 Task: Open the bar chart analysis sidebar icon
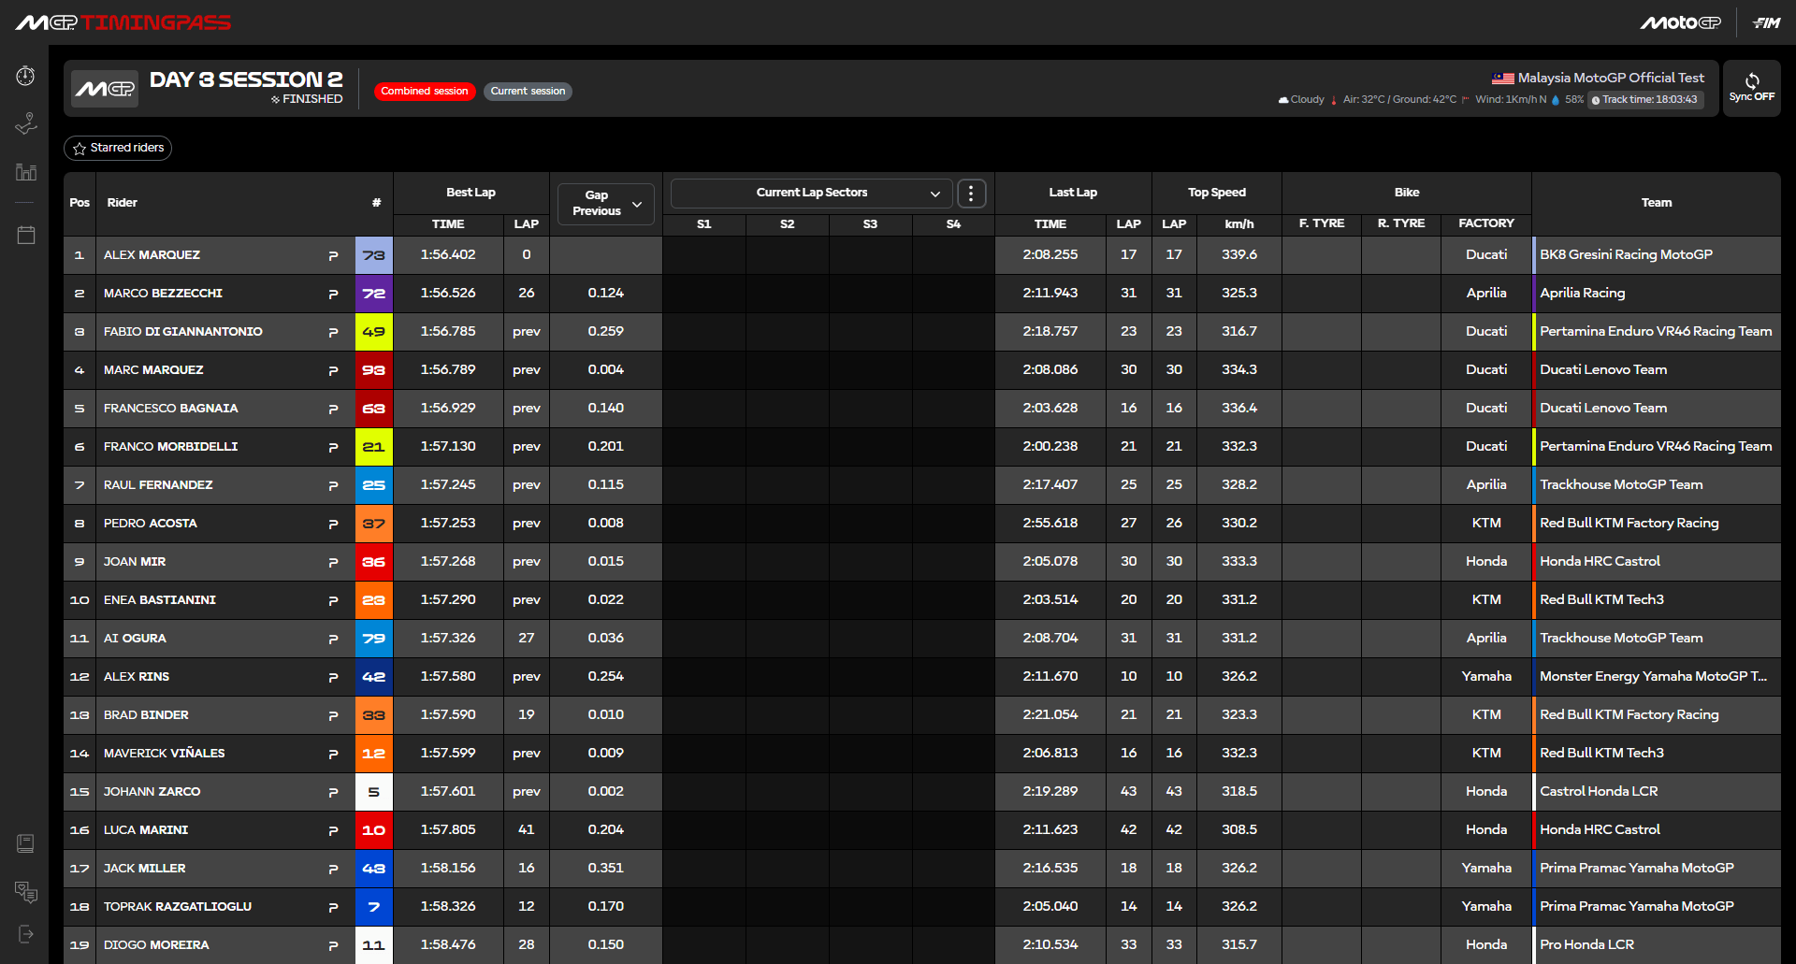point(25,172)
